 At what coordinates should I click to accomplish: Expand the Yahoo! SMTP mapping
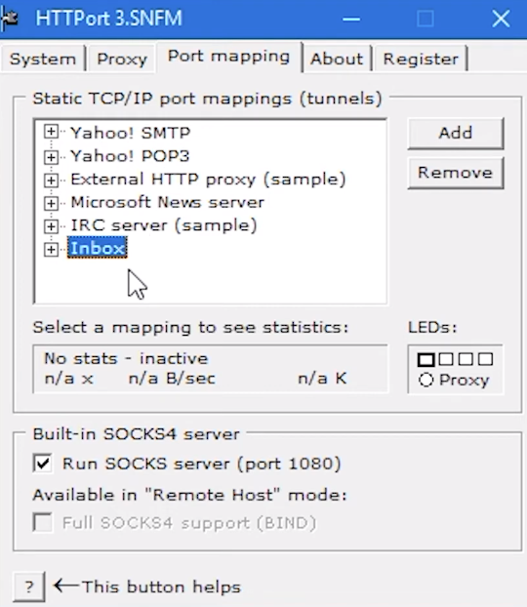[51, 132]
